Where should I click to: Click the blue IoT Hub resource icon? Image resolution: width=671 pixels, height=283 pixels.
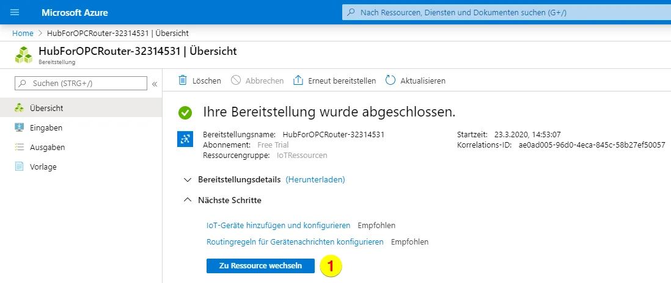185,139
